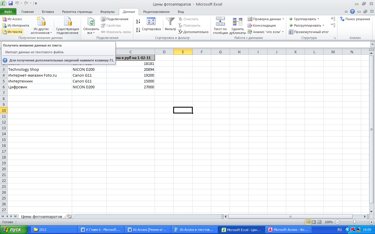The height and width of the screenshot is (234, 375).
Task: Open 2012 folder in taskbar
Action: click(x=53, y=230)
